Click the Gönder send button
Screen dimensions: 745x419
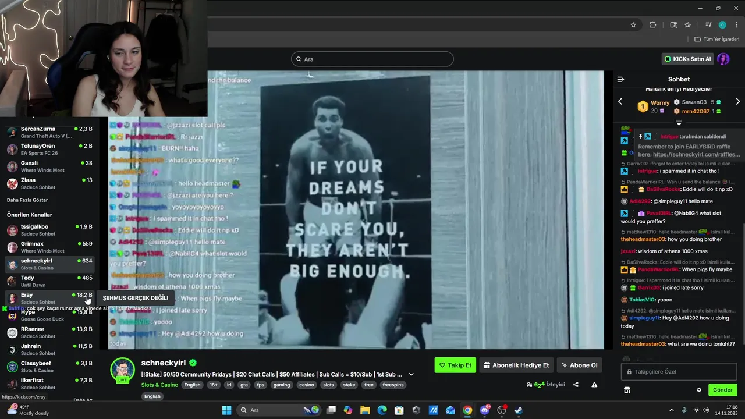[x=723, y=390]
